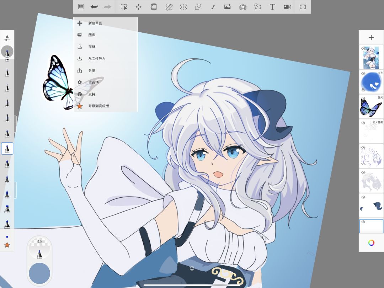Hide the gray hair shading layer

(x=363, y=172)
